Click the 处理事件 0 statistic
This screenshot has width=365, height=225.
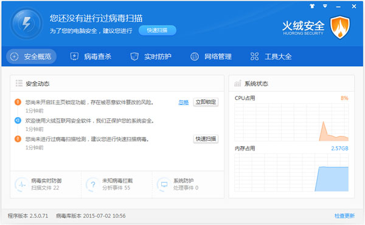[186, 188]
